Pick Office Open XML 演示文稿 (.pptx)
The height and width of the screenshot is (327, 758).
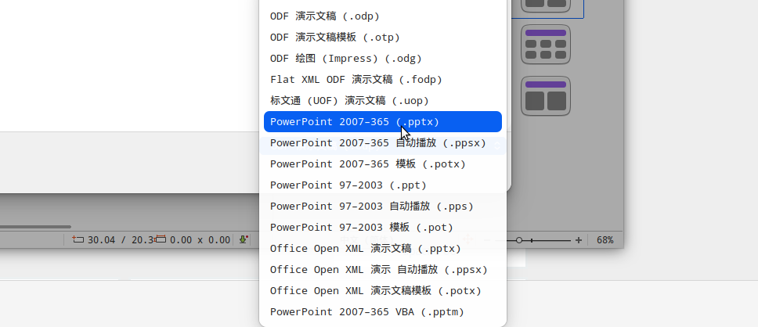383,248
